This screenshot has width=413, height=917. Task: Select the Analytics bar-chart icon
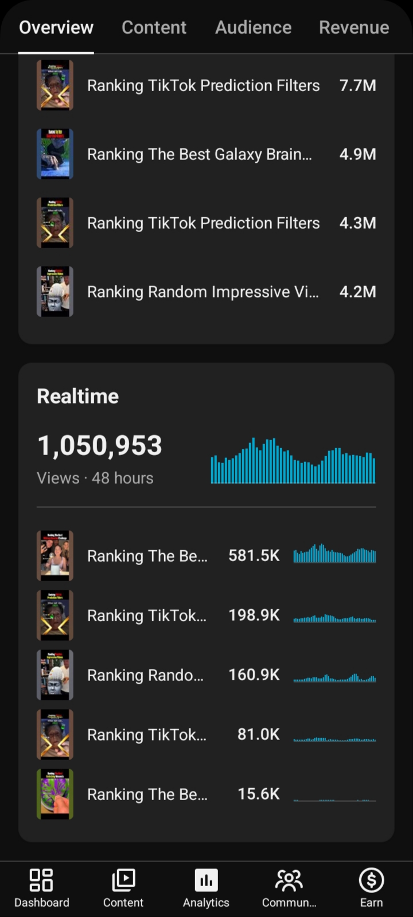point(206,880)
